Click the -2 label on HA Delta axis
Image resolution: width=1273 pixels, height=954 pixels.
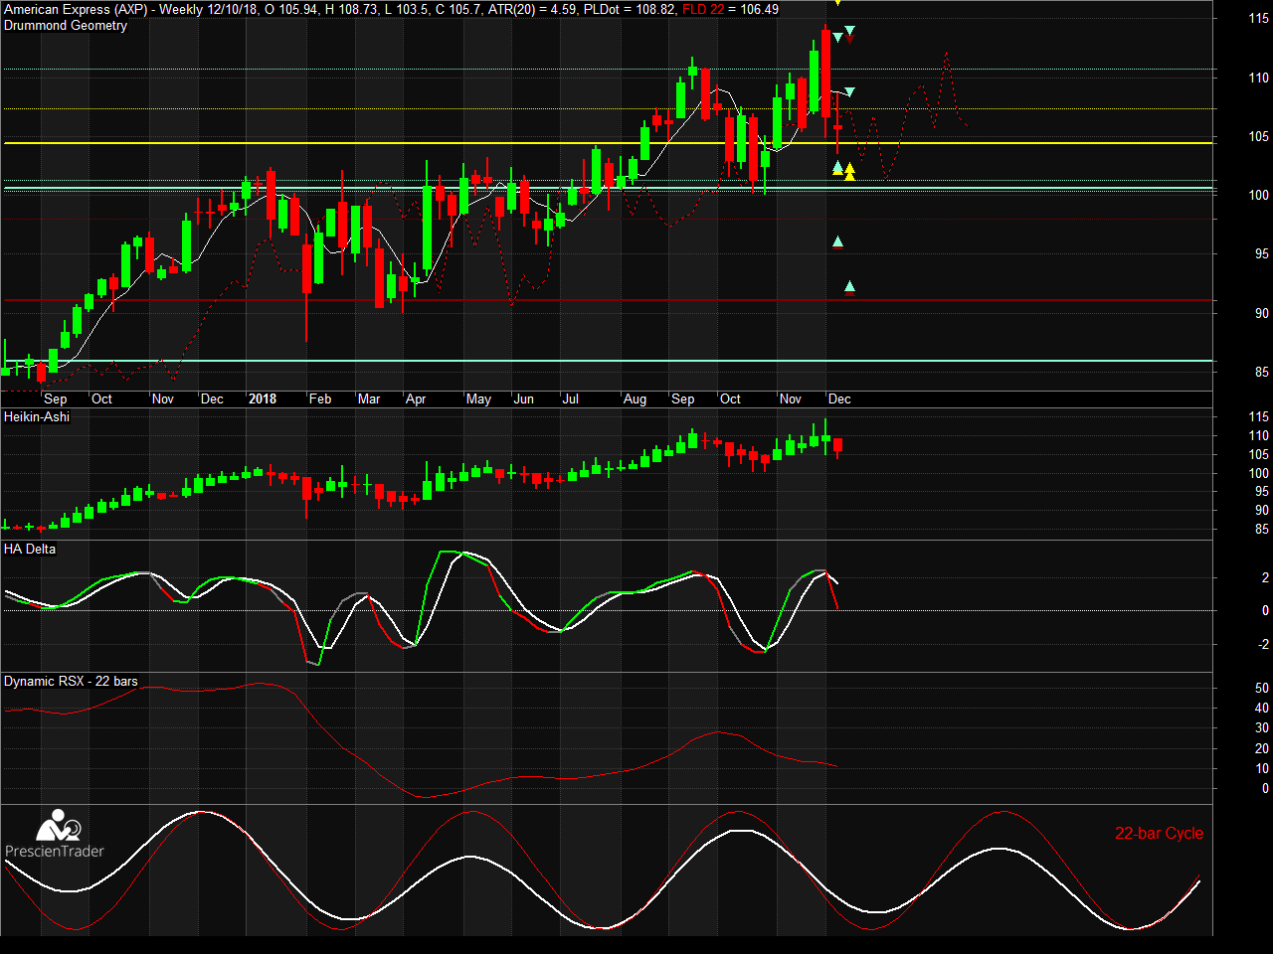(x=1263, y=644)
